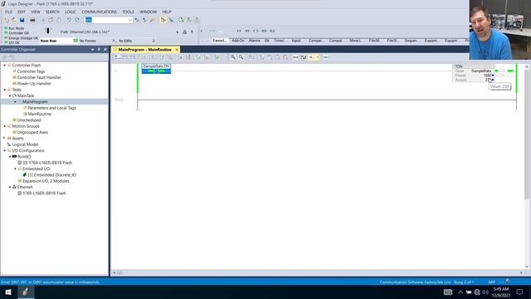Open the No Edits status button
531x299 pixels.
125,41
